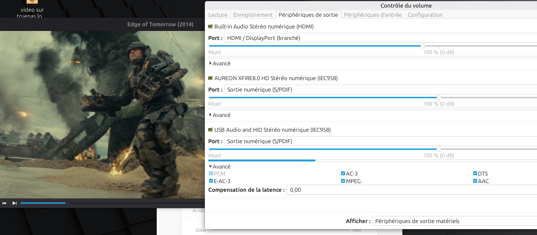Toggle the PCM format checkbox

211,173
